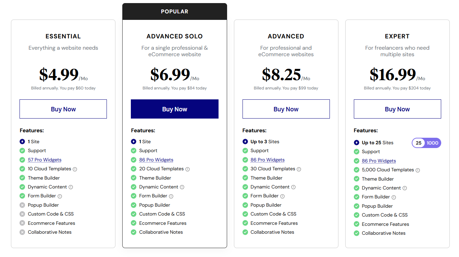459x257 pixels.
Task: Click info icon beside Expert's Dynamic Content
Action: pos(405,188)
